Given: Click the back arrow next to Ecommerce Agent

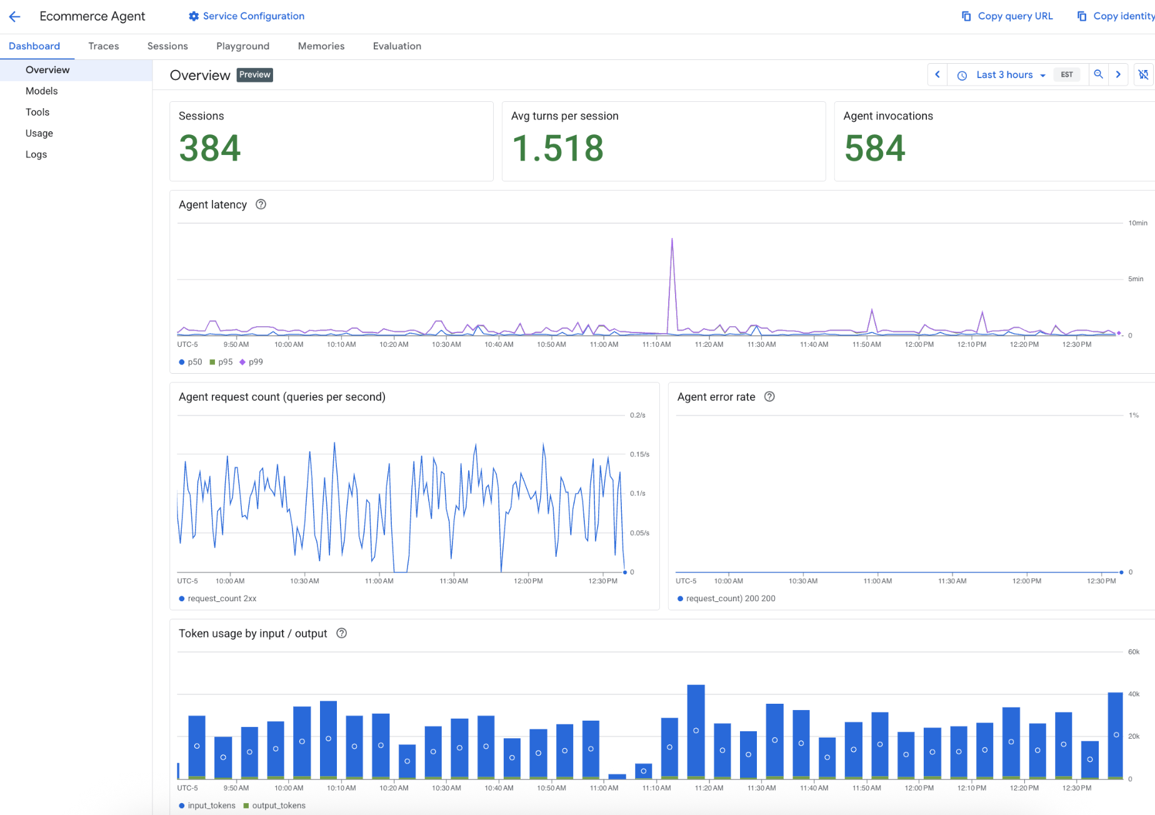Looking at the screenshot, I should (14, 16).
